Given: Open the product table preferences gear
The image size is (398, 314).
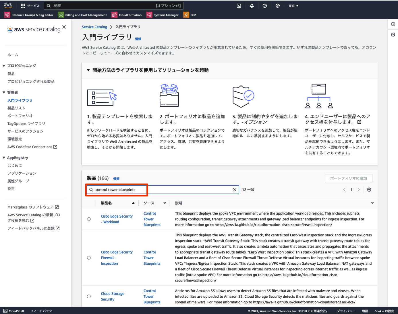Looking at the screenshot, I should click(369, 190).
